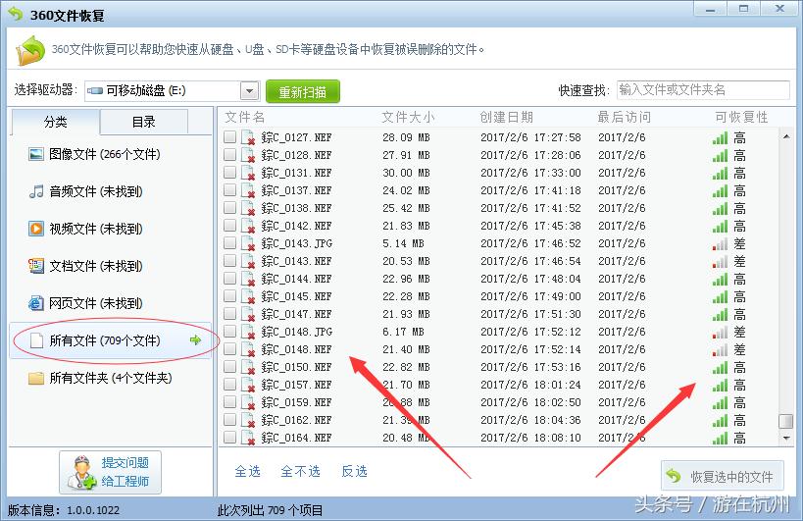Image resolution: width=803 pixels, height=521 pixels.
Task: Open the 可移动磁盘 (E:) drive combo box
Action: (173, 91)
